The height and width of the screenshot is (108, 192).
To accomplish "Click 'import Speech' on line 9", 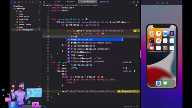I will pyautogui.click(x=60, y=11).
